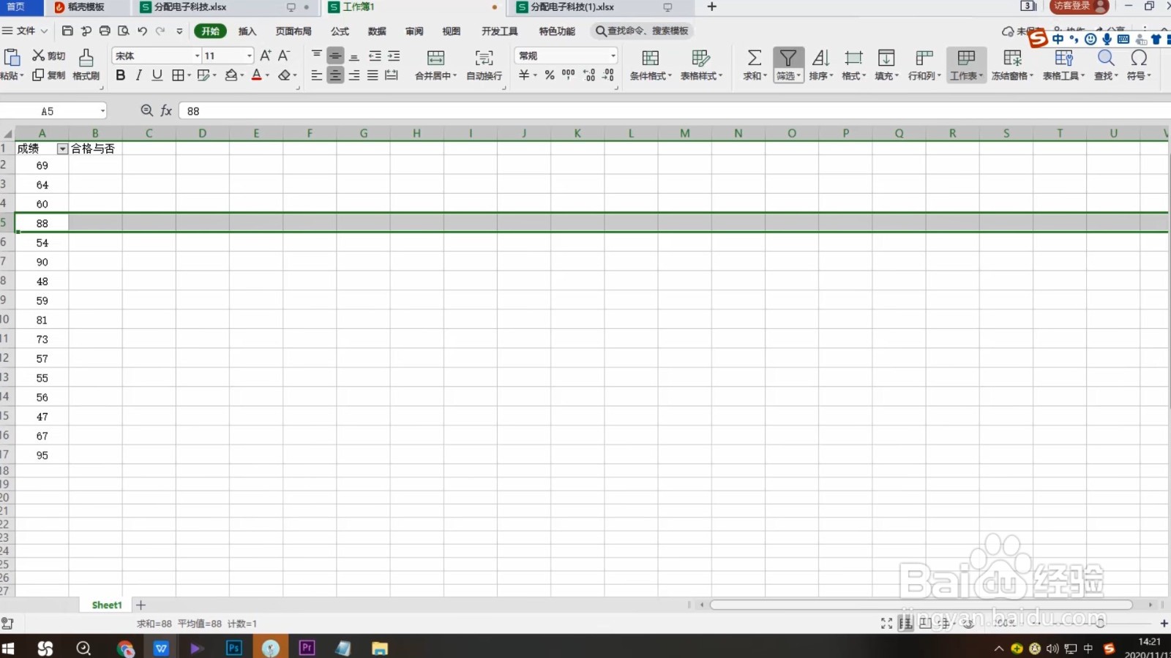Open the 工作簿1 document tab
Screen dimensions: 1171x658
(x=414, y=7)
